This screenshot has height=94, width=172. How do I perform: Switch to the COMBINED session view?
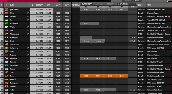point(126,1)
